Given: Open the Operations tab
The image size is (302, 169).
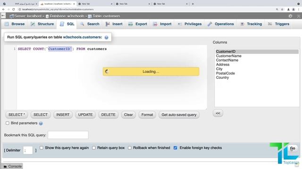Looking at the screenshot, I should click(221, 24).
